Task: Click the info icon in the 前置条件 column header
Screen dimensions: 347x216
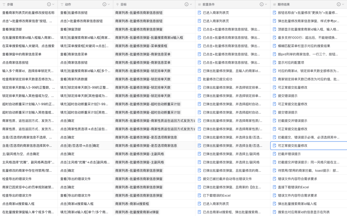Action: [262, 5]
